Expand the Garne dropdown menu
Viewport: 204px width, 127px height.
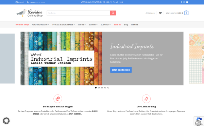pyautogui.click(x=82, y=24)
